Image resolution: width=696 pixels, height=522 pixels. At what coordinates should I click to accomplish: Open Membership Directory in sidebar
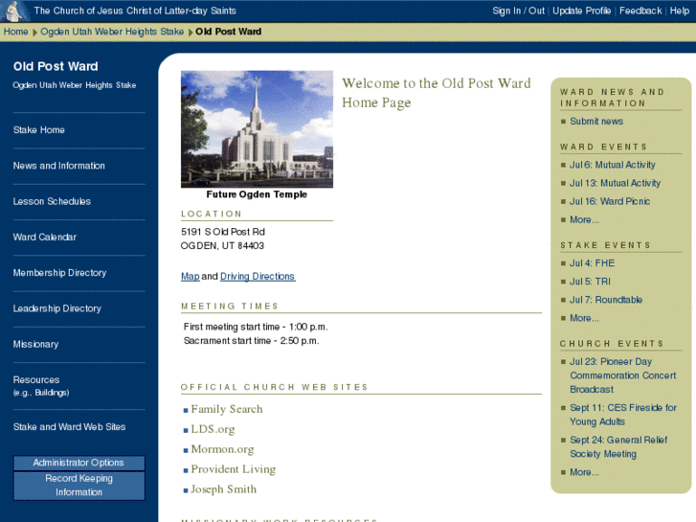(x=60, y=273)
